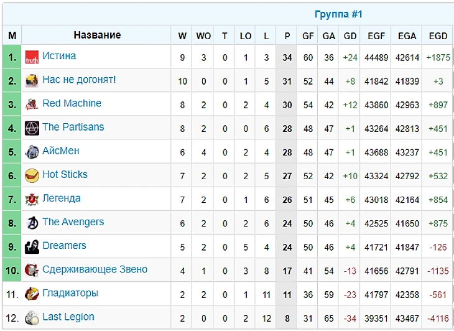This screenshot has width=454, height=331.
Task: Click the P points column header
Action: [x=287, y=36]
